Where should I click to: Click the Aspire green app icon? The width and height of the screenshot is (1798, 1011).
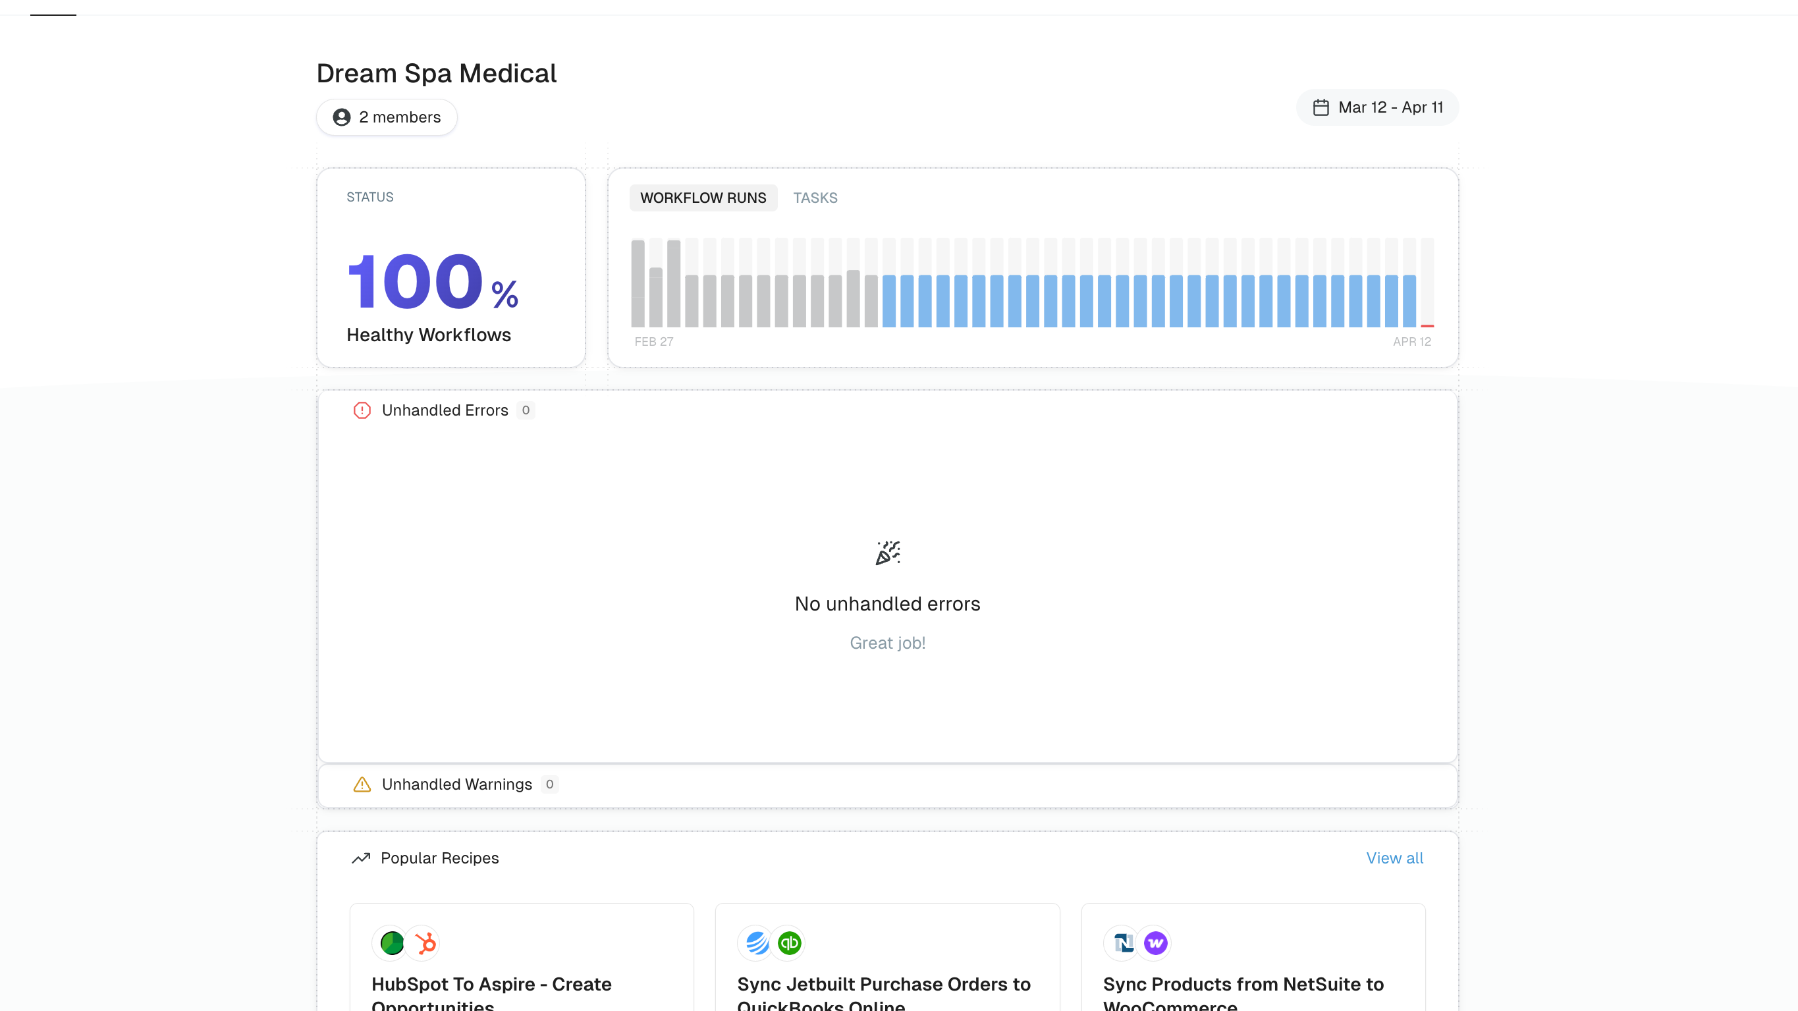pos(392,943)
